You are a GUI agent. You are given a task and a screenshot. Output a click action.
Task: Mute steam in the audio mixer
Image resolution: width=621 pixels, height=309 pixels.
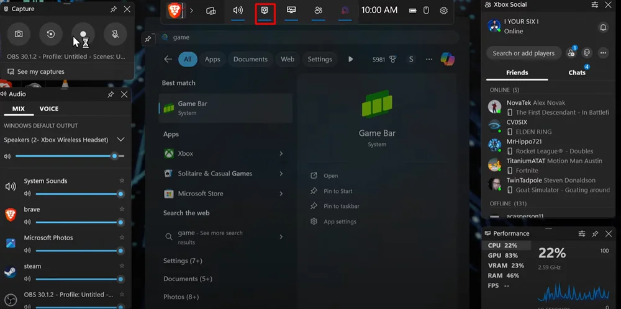(27, 279)
